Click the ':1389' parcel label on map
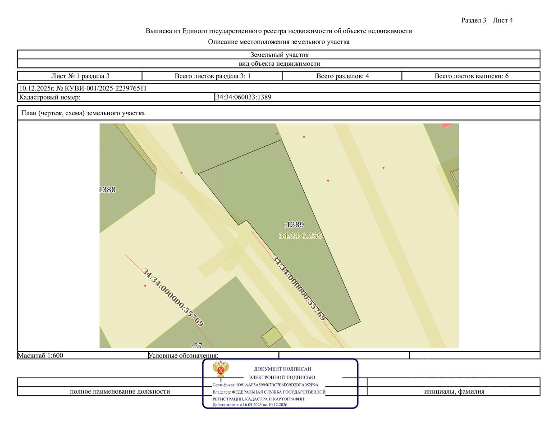Viewport: 558px width, 431px height. (294, 225)
